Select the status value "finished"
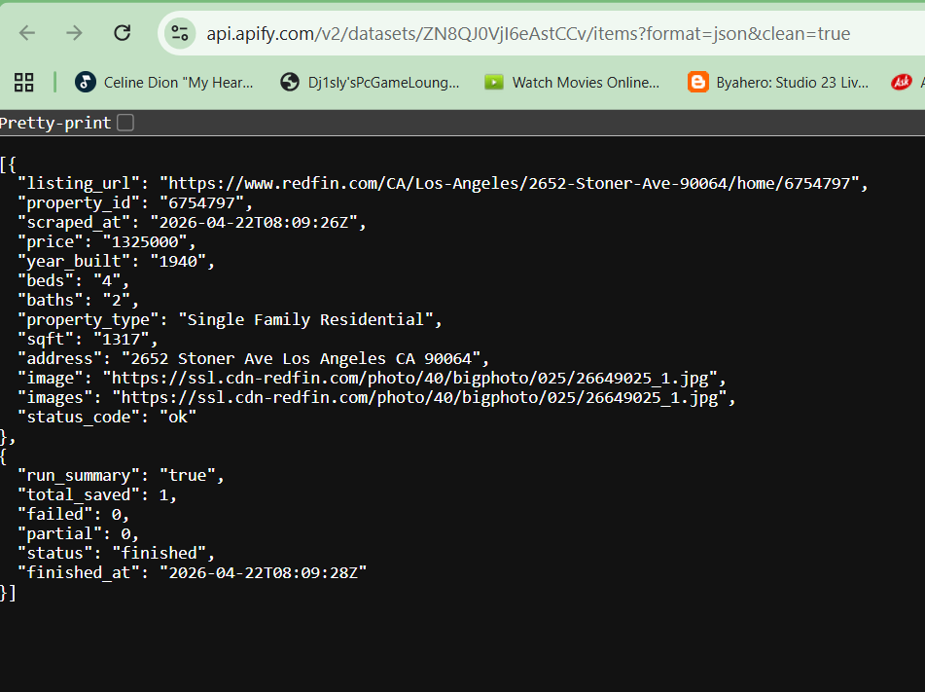Image resolution: width=925 pixels, height=692 pixels. (160, 554)
